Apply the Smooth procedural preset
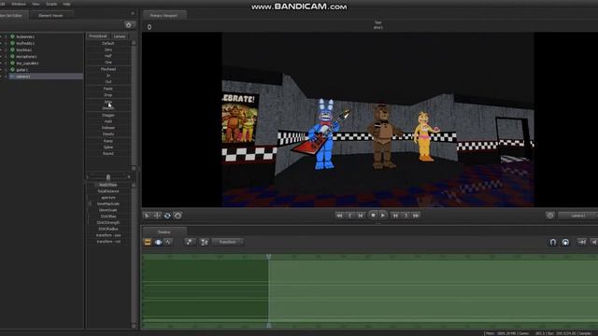The height and width of the screenshot is (336, 598). pos(108,108)
